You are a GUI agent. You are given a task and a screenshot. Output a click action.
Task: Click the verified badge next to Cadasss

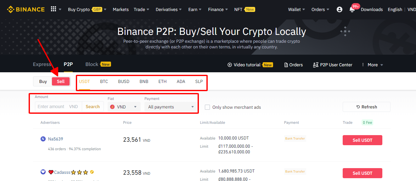[92, 172]
